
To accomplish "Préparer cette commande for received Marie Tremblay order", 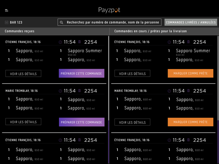I will pos(82,122).
